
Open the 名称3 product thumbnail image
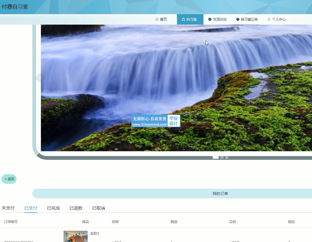pos(76,236)
